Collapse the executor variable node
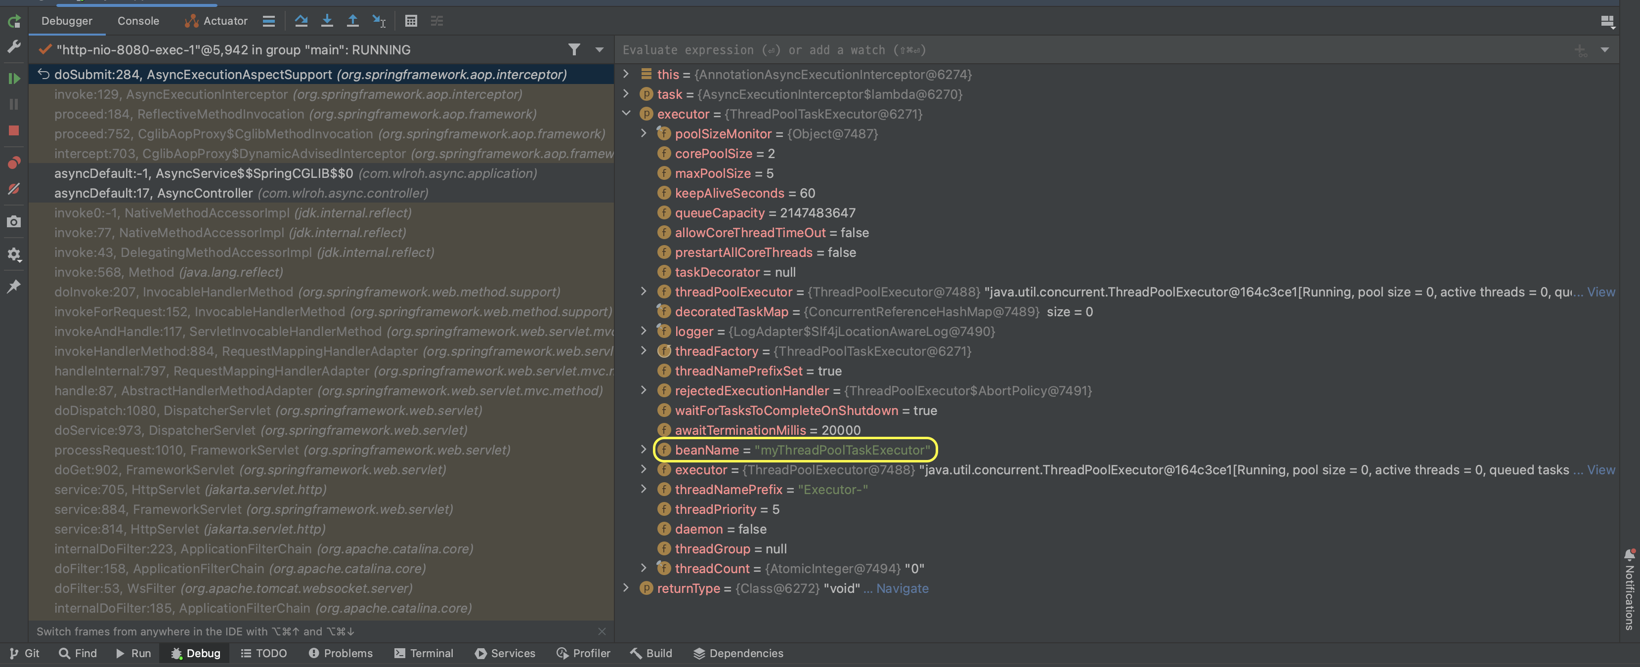Viewport: 1640px width, 667px height. tap(626, 113)
